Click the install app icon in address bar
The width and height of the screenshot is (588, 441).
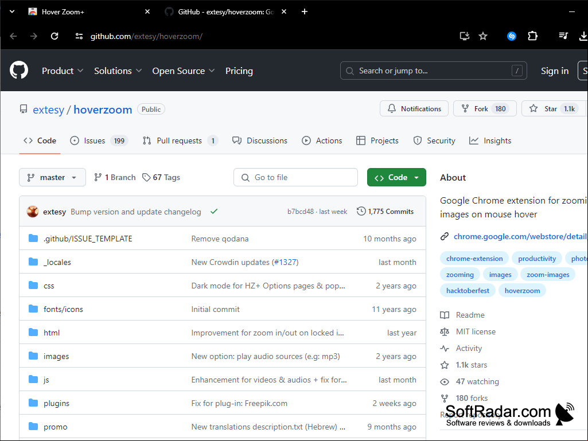click(x=465, y=36)
